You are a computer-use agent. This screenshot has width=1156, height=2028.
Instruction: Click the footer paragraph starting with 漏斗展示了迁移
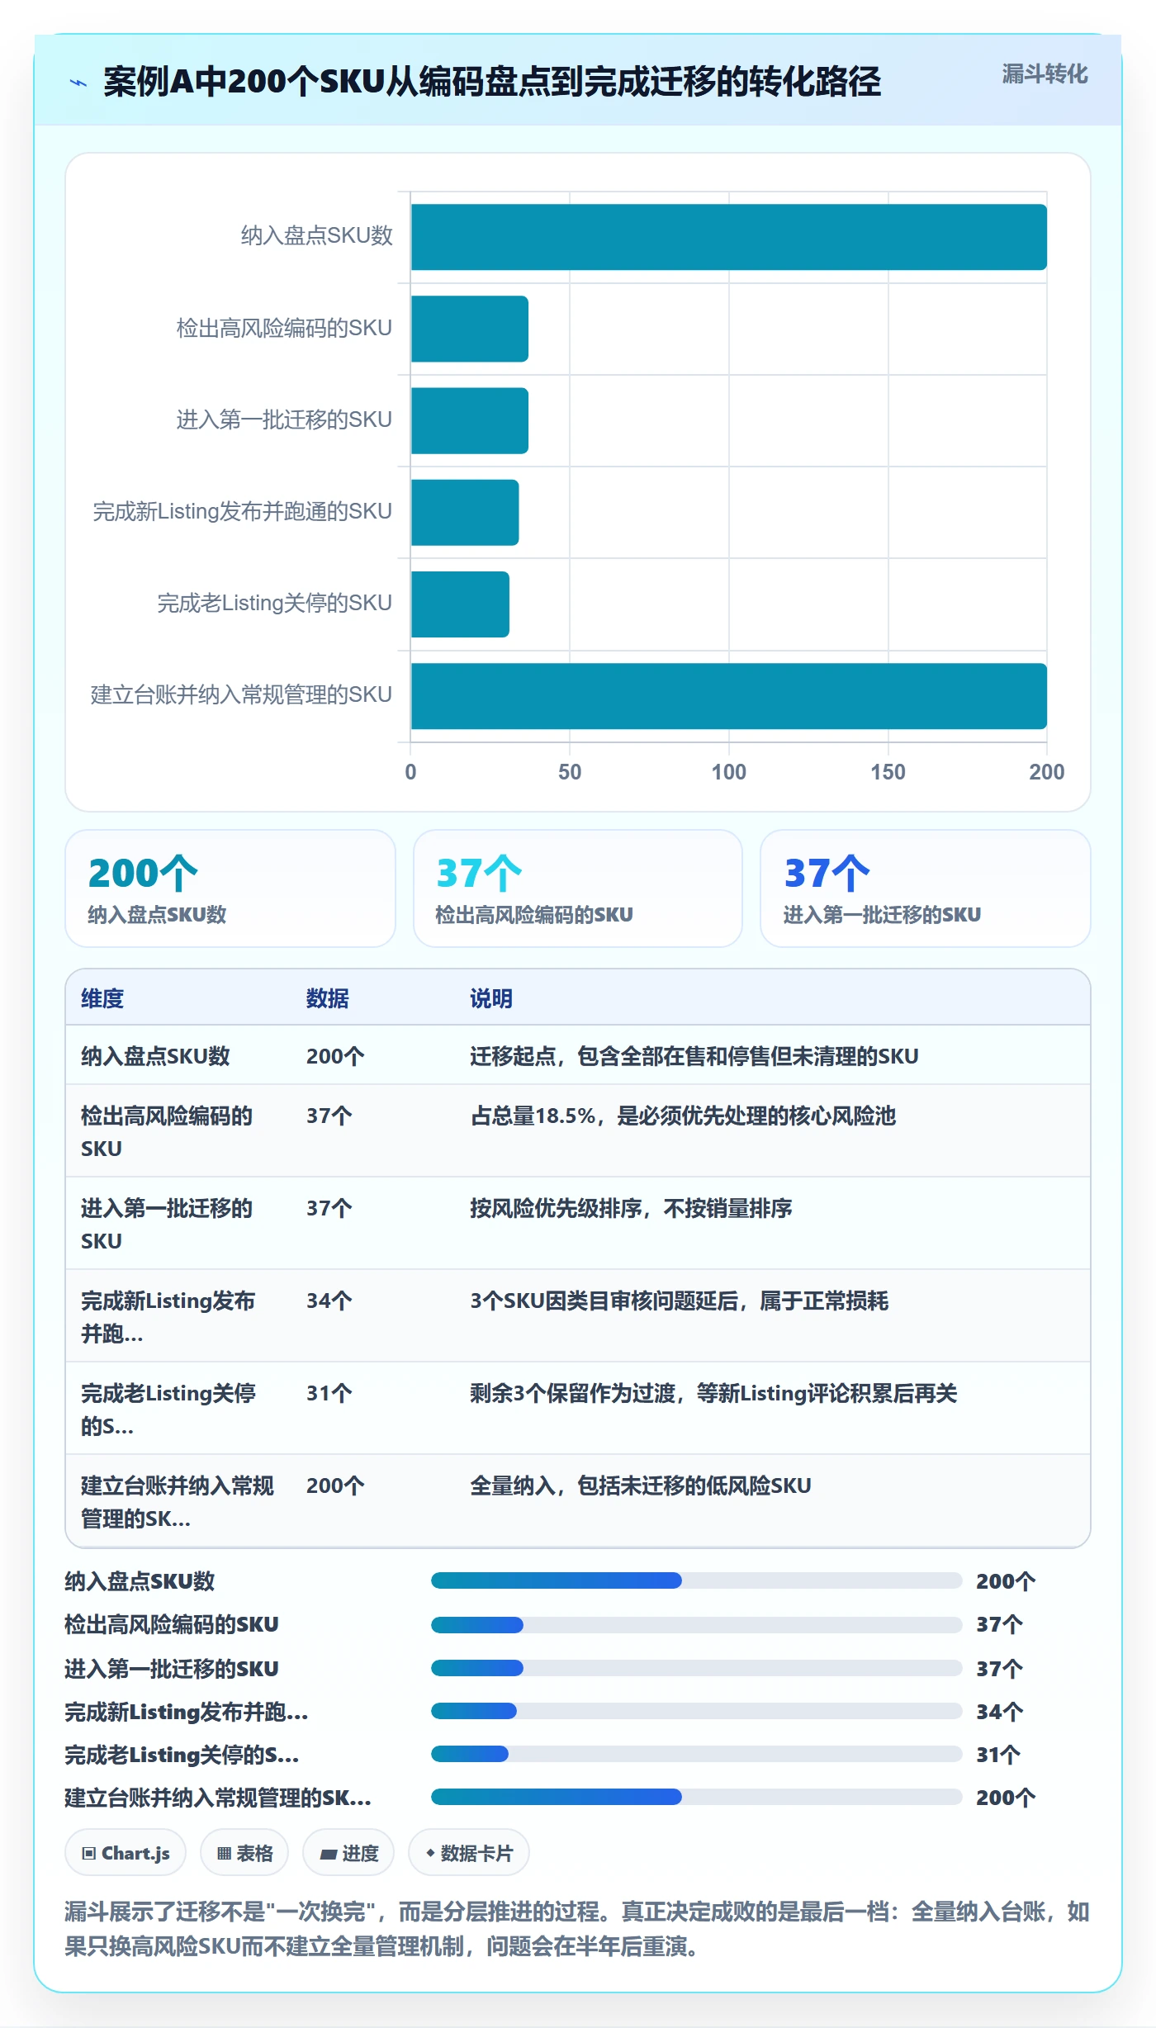tap(577, 1929)
